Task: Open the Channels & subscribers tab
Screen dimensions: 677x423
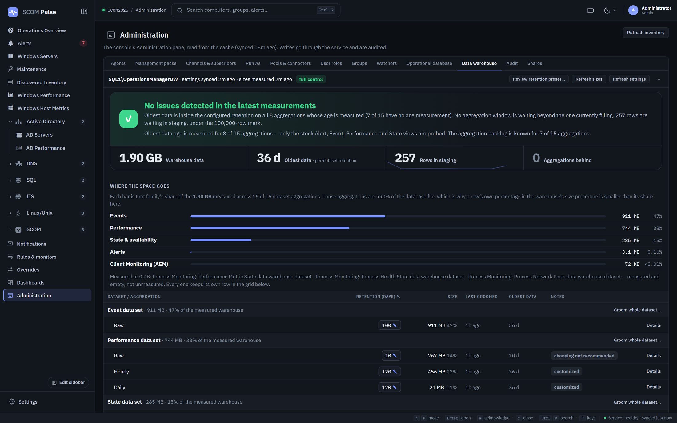Action: coord(211,63)
